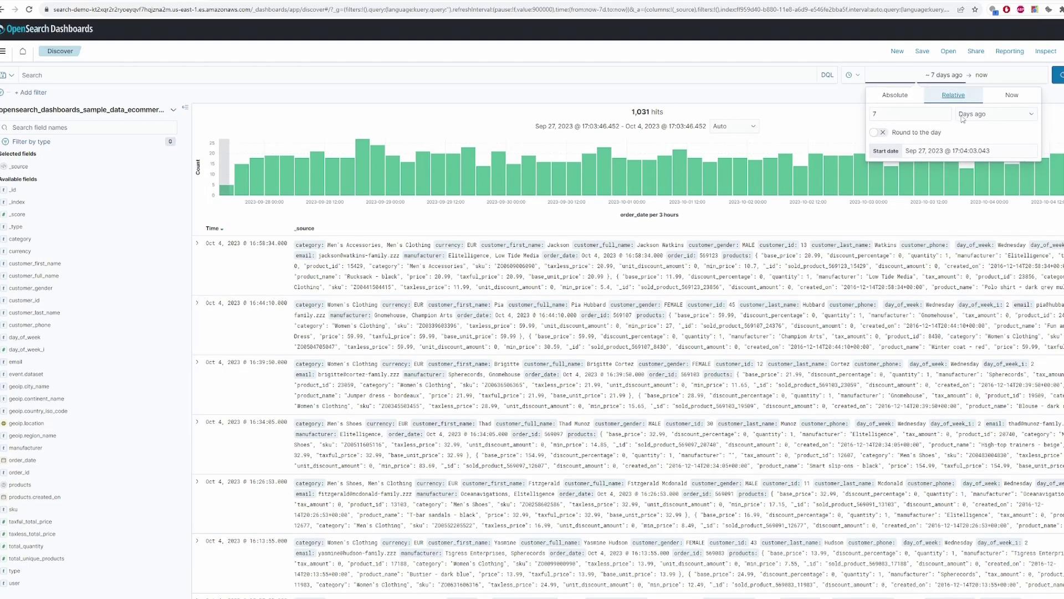Collapse the fields sidebar with the arrow icon
Viewport: 1064px width, 599px height.
[x=185, y=108]
